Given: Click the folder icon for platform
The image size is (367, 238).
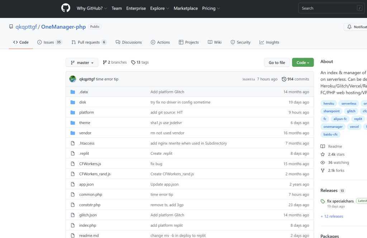Looking at the screenshot, I should (73, 113).
